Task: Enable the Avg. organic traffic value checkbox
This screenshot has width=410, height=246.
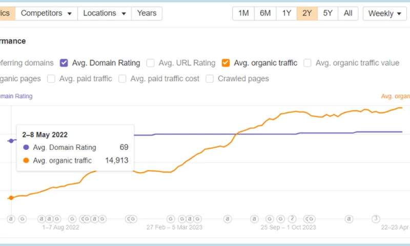Action: pos(307,63)
